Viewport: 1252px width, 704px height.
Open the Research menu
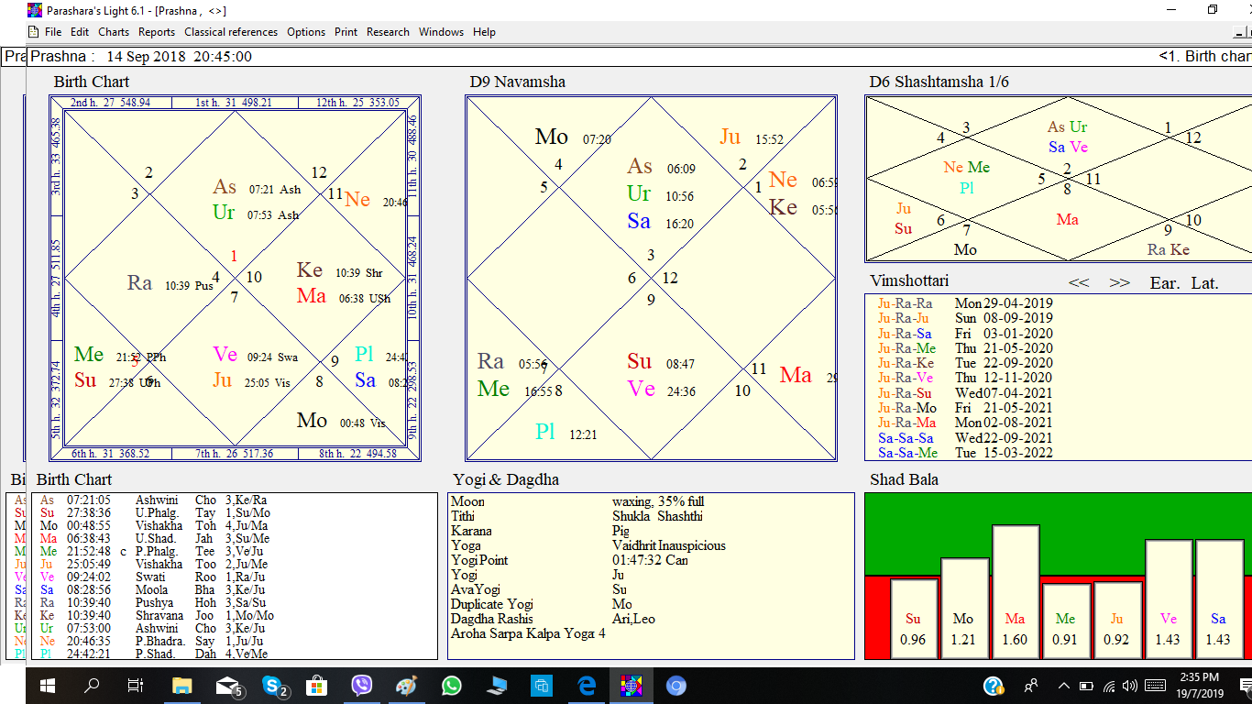(388, 31)
